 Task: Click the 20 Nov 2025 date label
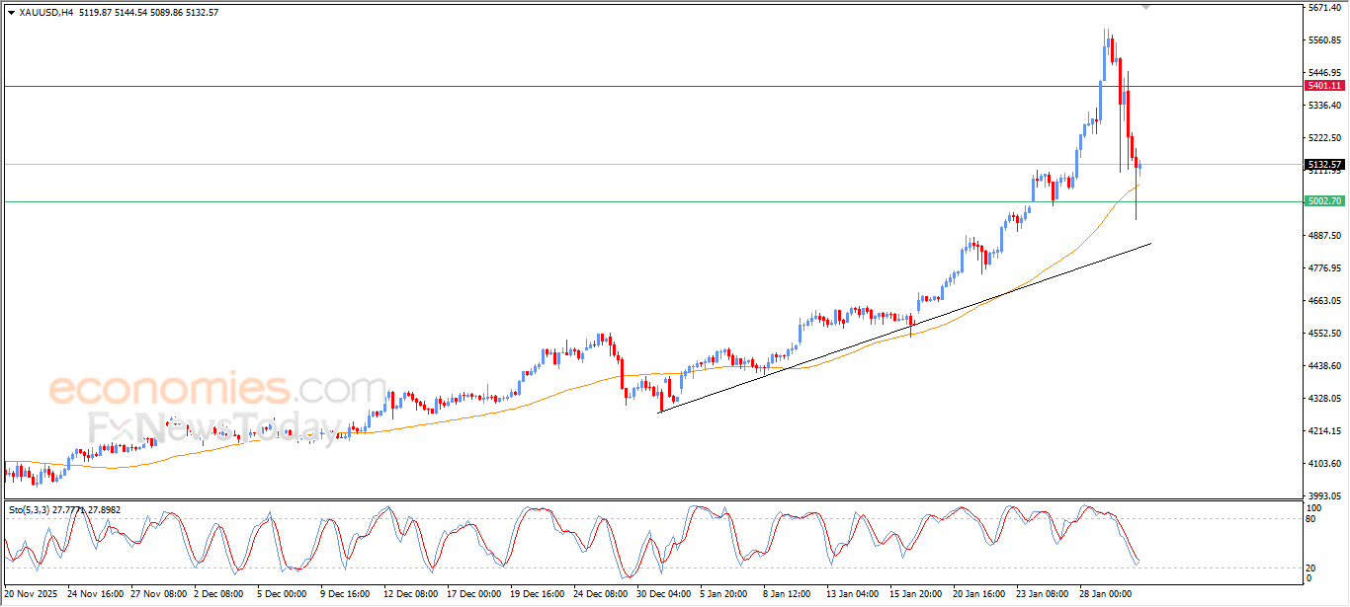point(31,594)
